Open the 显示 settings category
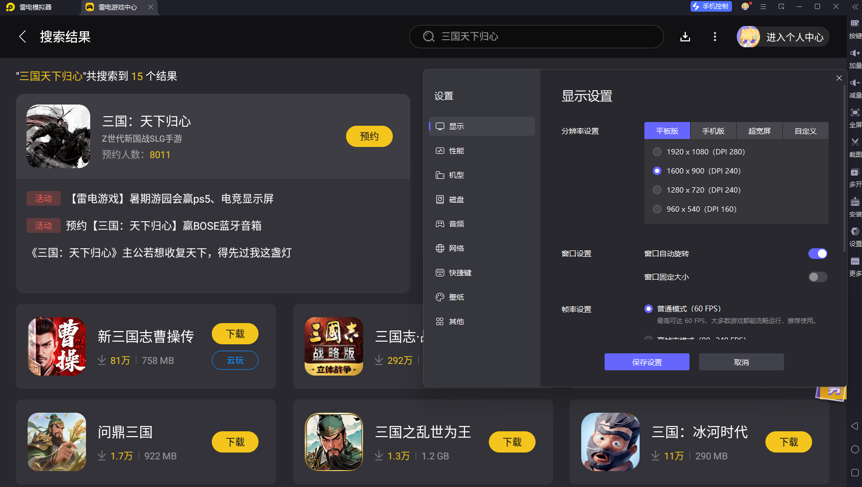The height and width of the screenshot is (487, 862). click(x=482, y=126)
